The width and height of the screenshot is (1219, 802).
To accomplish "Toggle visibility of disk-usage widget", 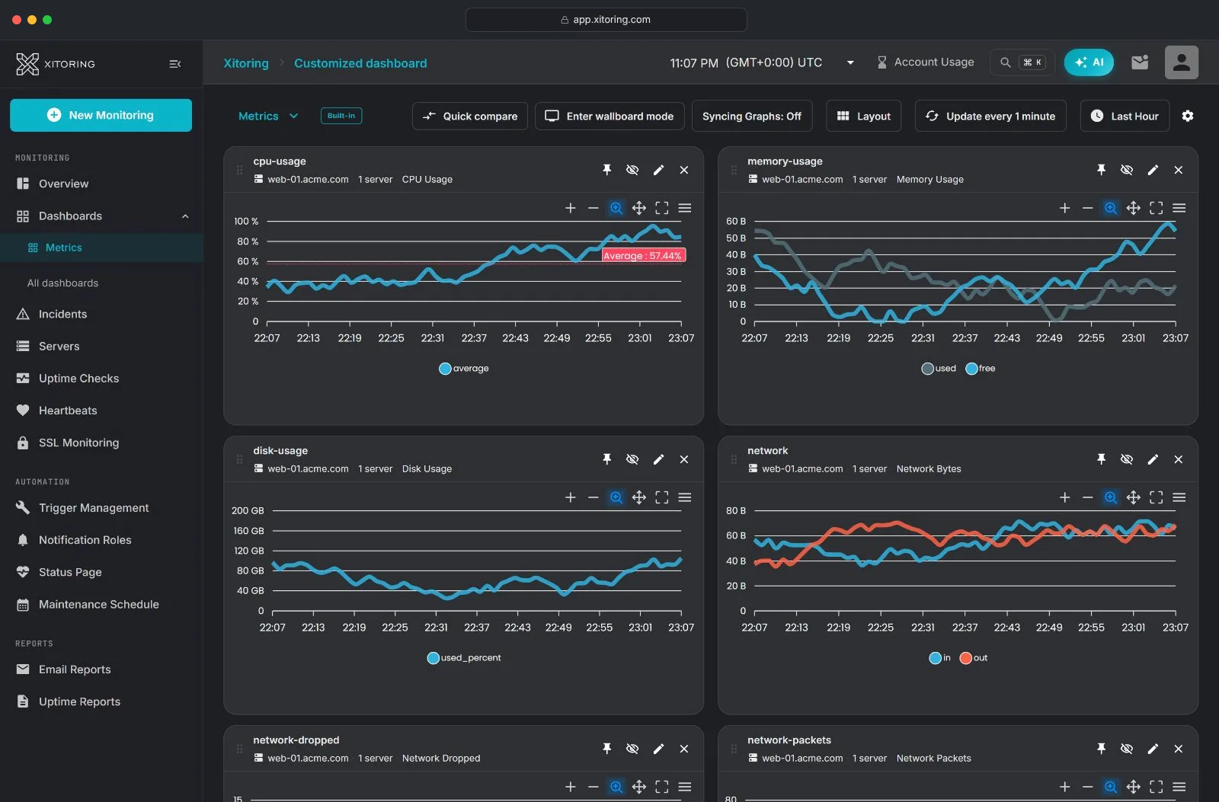I will point(632,459).
